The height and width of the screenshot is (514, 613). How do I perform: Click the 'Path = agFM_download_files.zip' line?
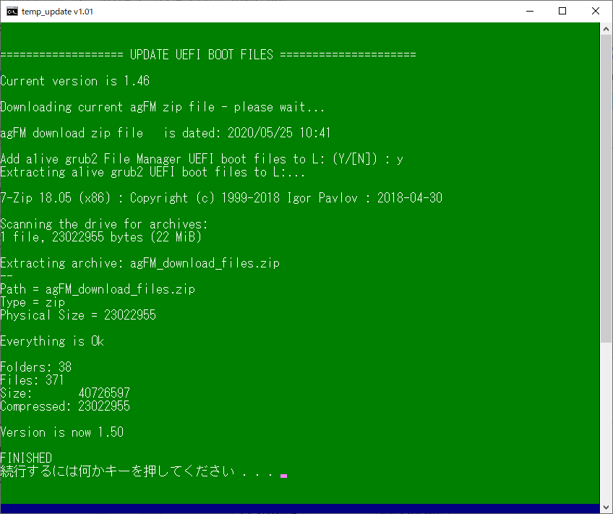coord(98,289)
